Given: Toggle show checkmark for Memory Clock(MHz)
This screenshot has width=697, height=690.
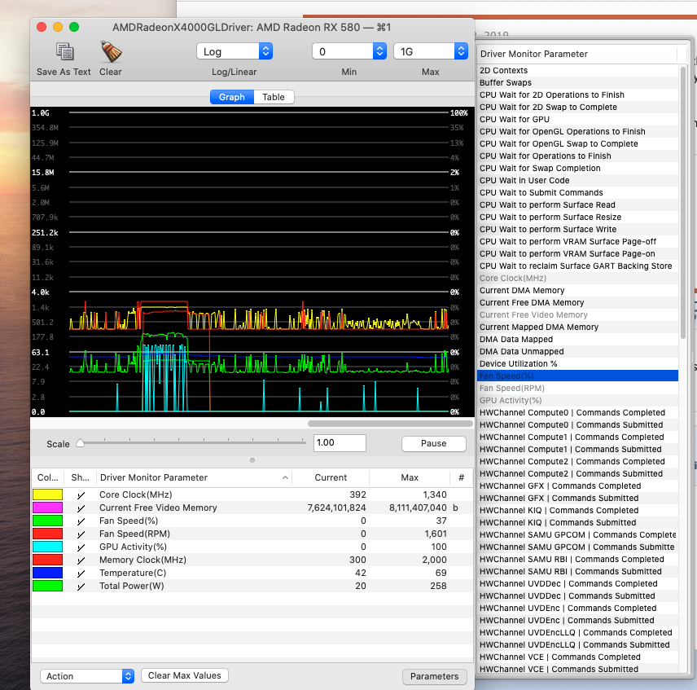Looking at the screenshot, I should 81,560.
